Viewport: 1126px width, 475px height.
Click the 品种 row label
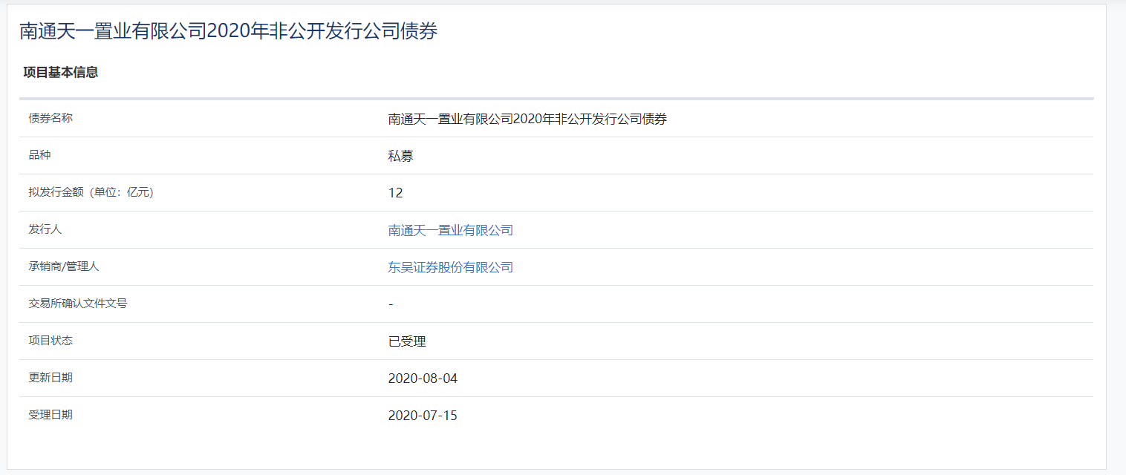coord(39,155)
